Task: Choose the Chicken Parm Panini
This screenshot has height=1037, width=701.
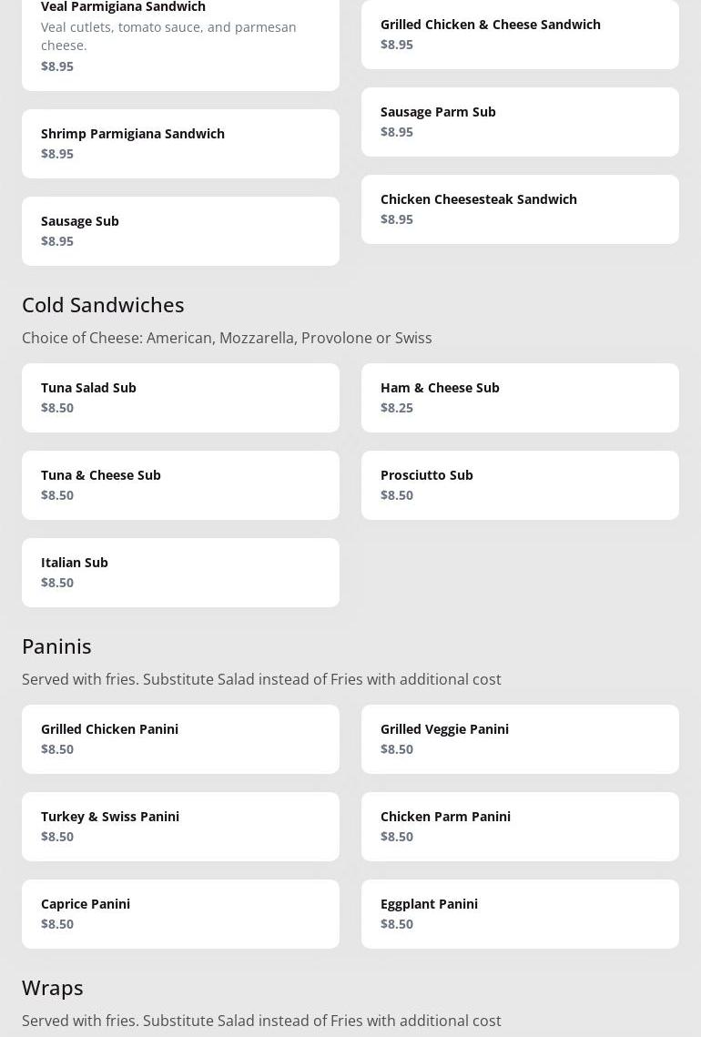Action: [520, 826]
